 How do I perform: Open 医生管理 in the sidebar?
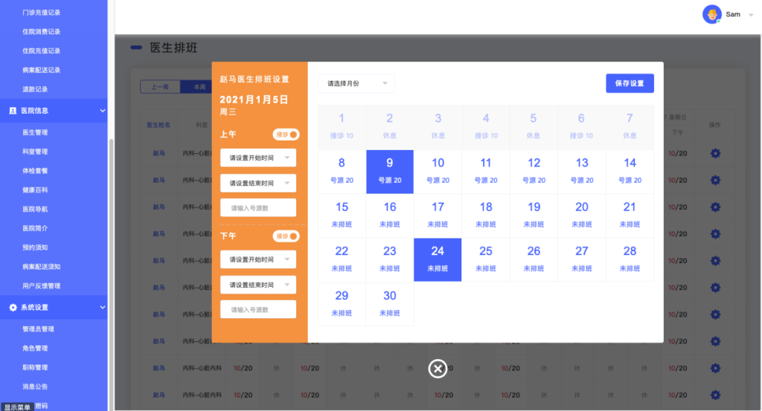click(35, 133)
